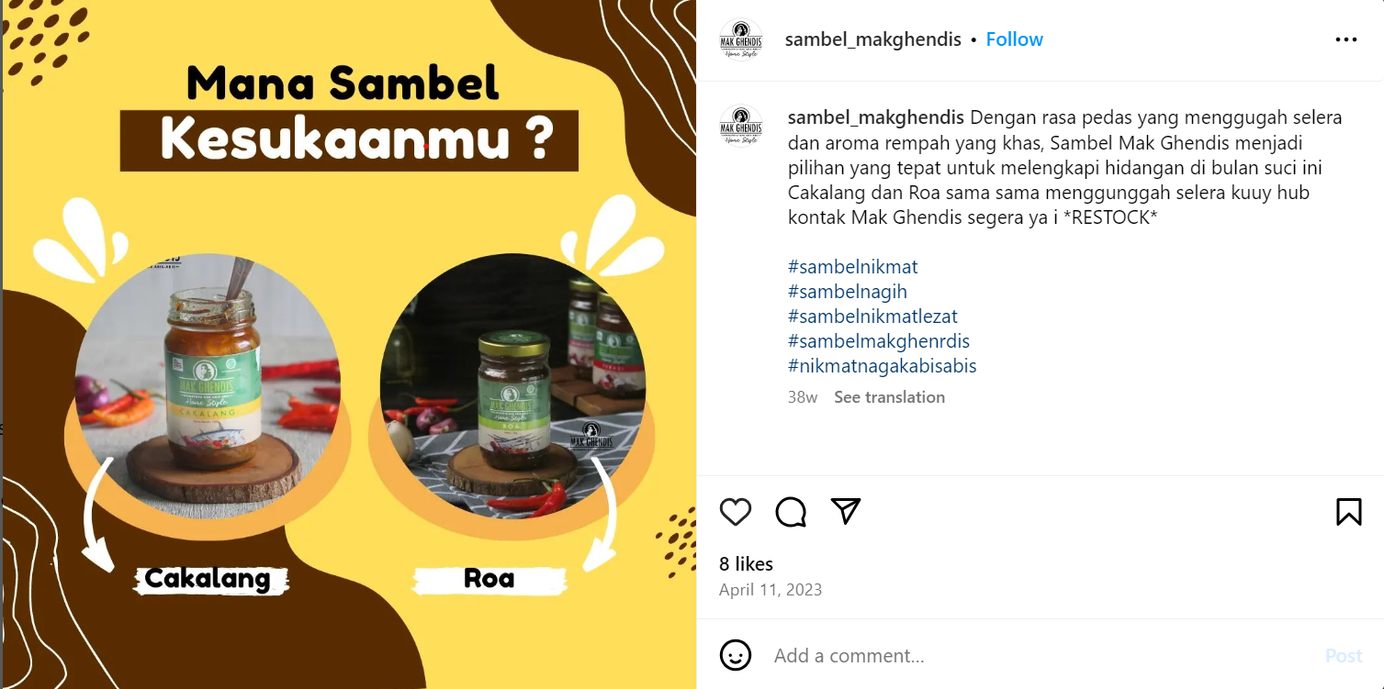Open the username link in the caption
The height and width of the screenshot is (689, 1384).
click(876, 117)
